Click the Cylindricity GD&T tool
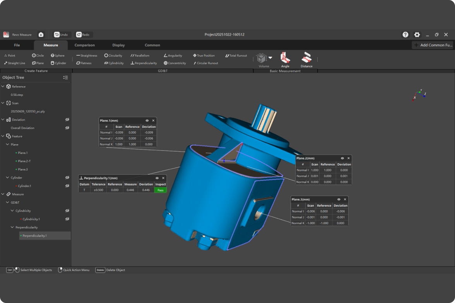The image size is (455, 303). 114,63
